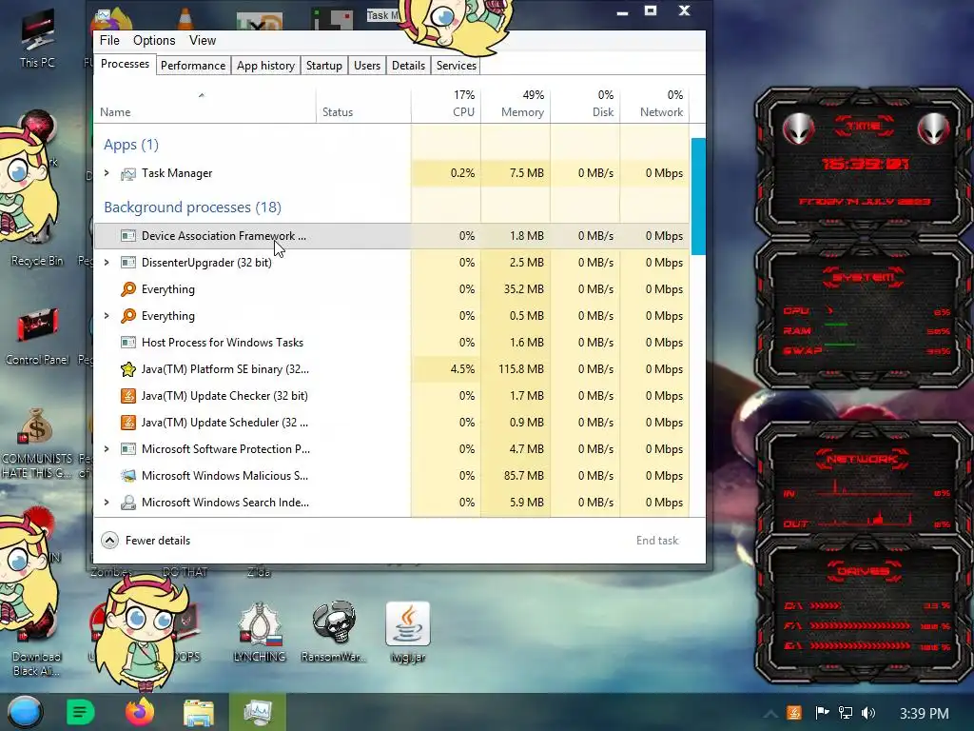Image resolution: width=974 pixels, height=731 pixels.
Task: Click the Task Manager taskbar button
Action: point(258,712)
